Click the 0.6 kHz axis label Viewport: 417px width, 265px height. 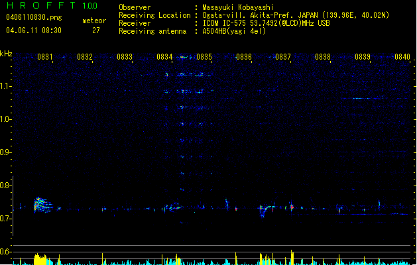click(x=5, y=252)
